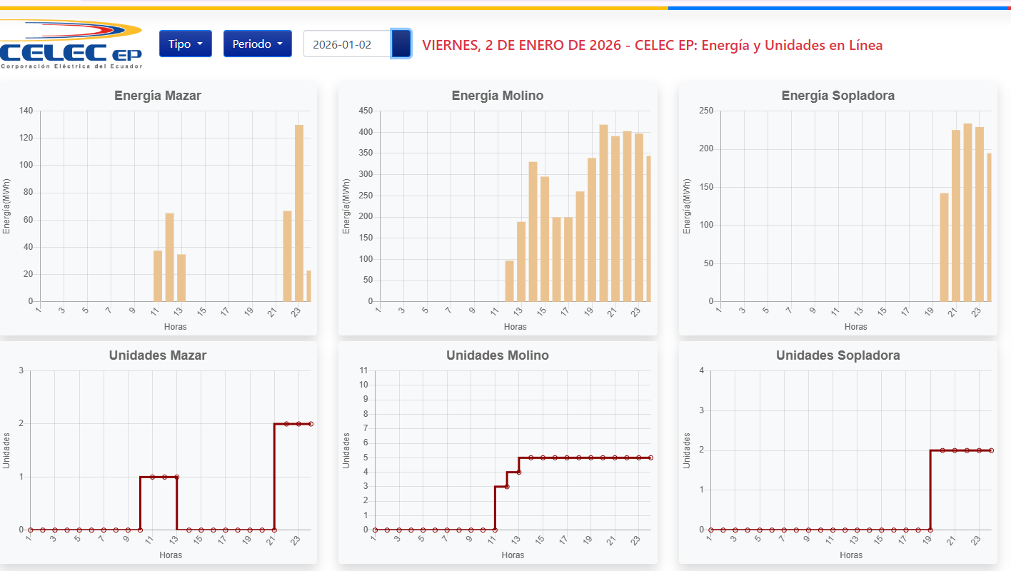
Task: Click hour 20 point in Unidades Sopladora
Action: (x=942, y=450)
